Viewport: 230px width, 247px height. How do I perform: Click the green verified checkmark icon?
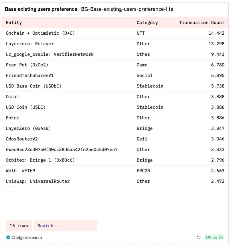221,237
